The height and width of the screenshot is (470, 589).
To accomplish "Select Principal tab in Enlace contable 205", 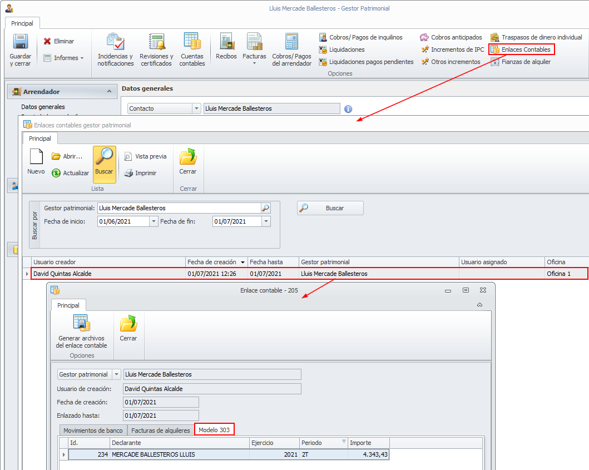I will coord(68,305).
